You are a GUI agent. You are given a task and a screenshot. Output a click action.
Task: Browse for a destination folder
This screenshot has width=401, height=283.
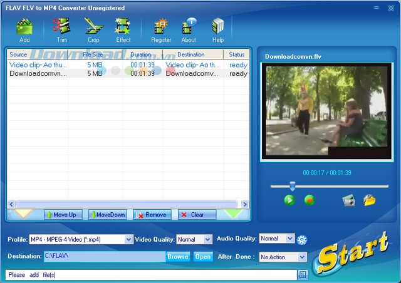coord(178,257)
